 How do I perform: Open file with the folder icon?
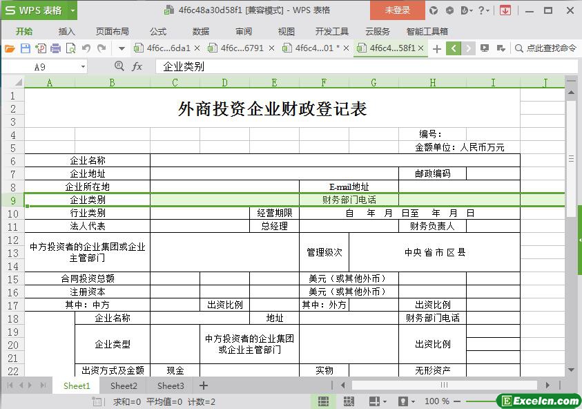(10, 48)
